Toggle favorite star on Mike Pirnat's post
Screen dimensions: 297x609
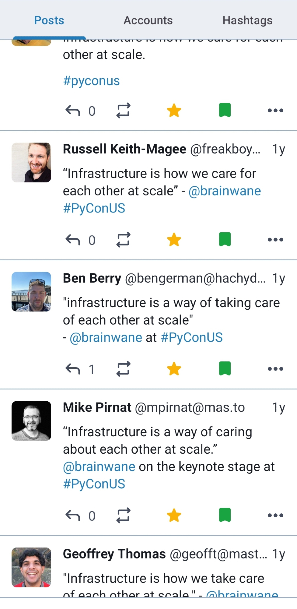pos(174,516)
